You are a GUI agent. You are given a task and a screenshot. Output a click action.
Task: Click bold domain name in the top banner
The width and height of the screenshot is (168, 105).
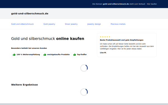(x=116, y=4)
